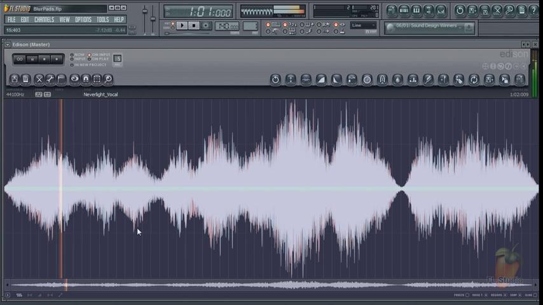Click Edison's loop record button
Viewport: 543px width, 305px height.
click(x=19, y=59)
